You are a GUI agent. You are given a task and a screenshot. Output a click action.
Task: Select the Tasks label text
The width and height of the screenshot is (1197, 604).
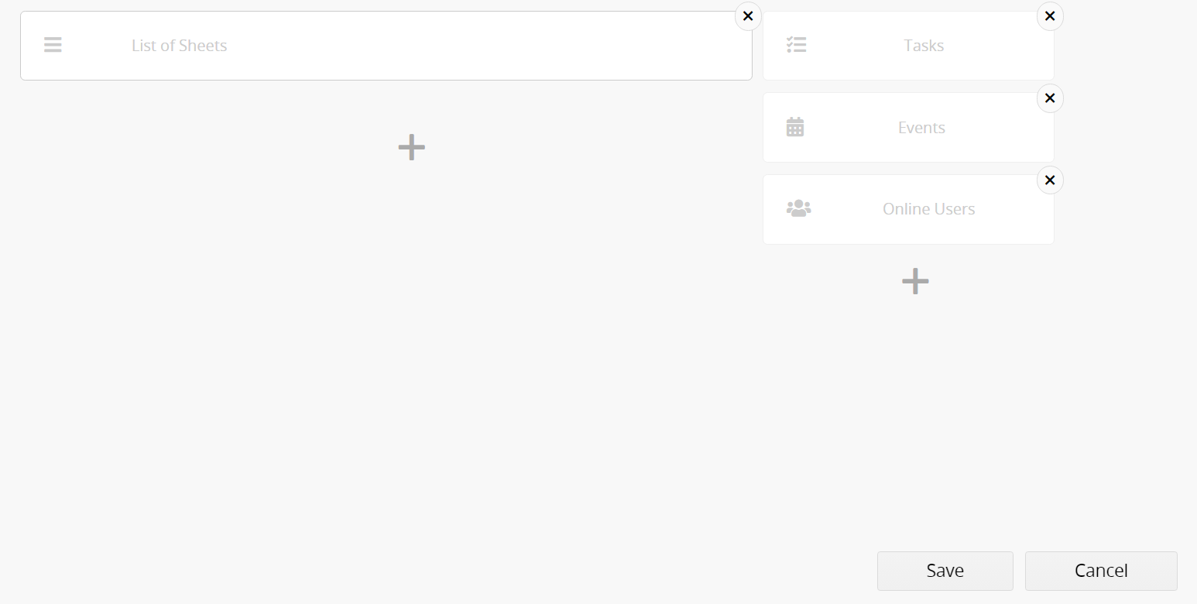(x=924, y=46)
